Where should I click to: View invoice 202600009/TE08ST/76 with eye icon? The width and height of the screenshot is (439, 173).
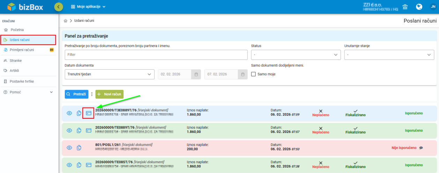pyautogui.click(x=69, y=165)
